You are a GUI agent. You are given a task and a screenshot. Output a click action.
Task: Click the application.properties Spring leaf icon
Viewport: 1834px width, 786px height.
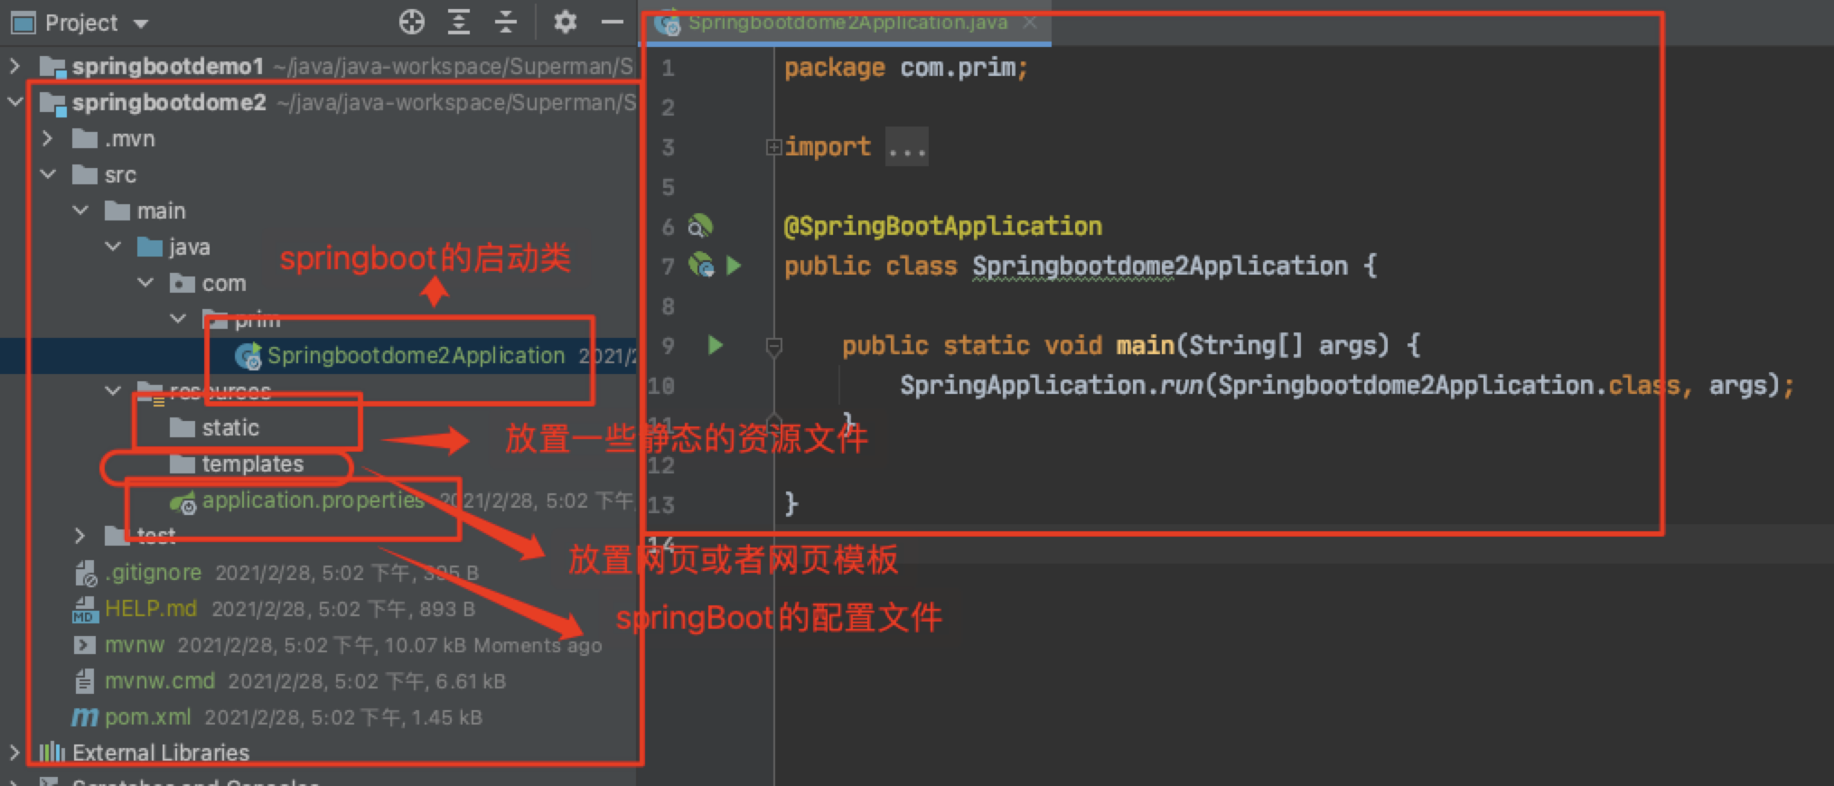coord(183,501)
